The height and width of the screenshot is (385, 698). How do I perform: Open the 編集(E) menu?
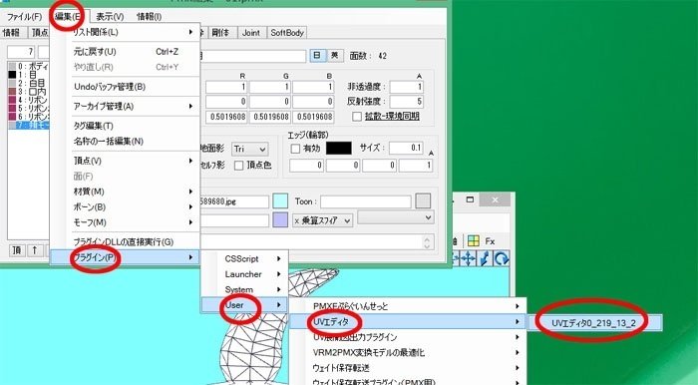68,17
